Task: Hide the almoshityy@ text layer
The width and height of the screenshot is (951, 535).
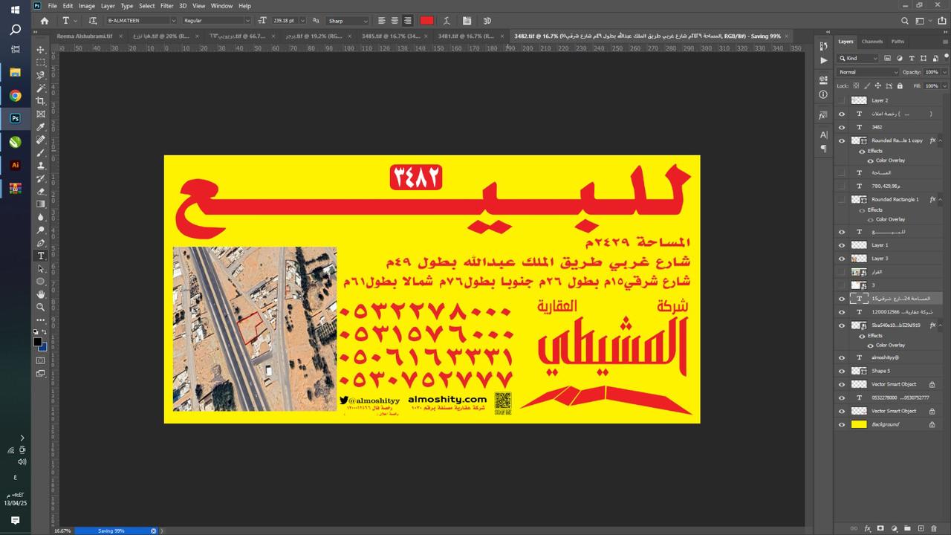Action: point(842,357)
